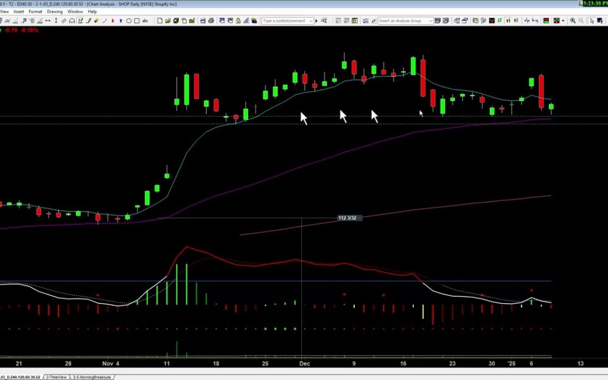Activate the pointer cursor tool
The image size is (608, 380).
pyautogui.click(x=592, y=21)
